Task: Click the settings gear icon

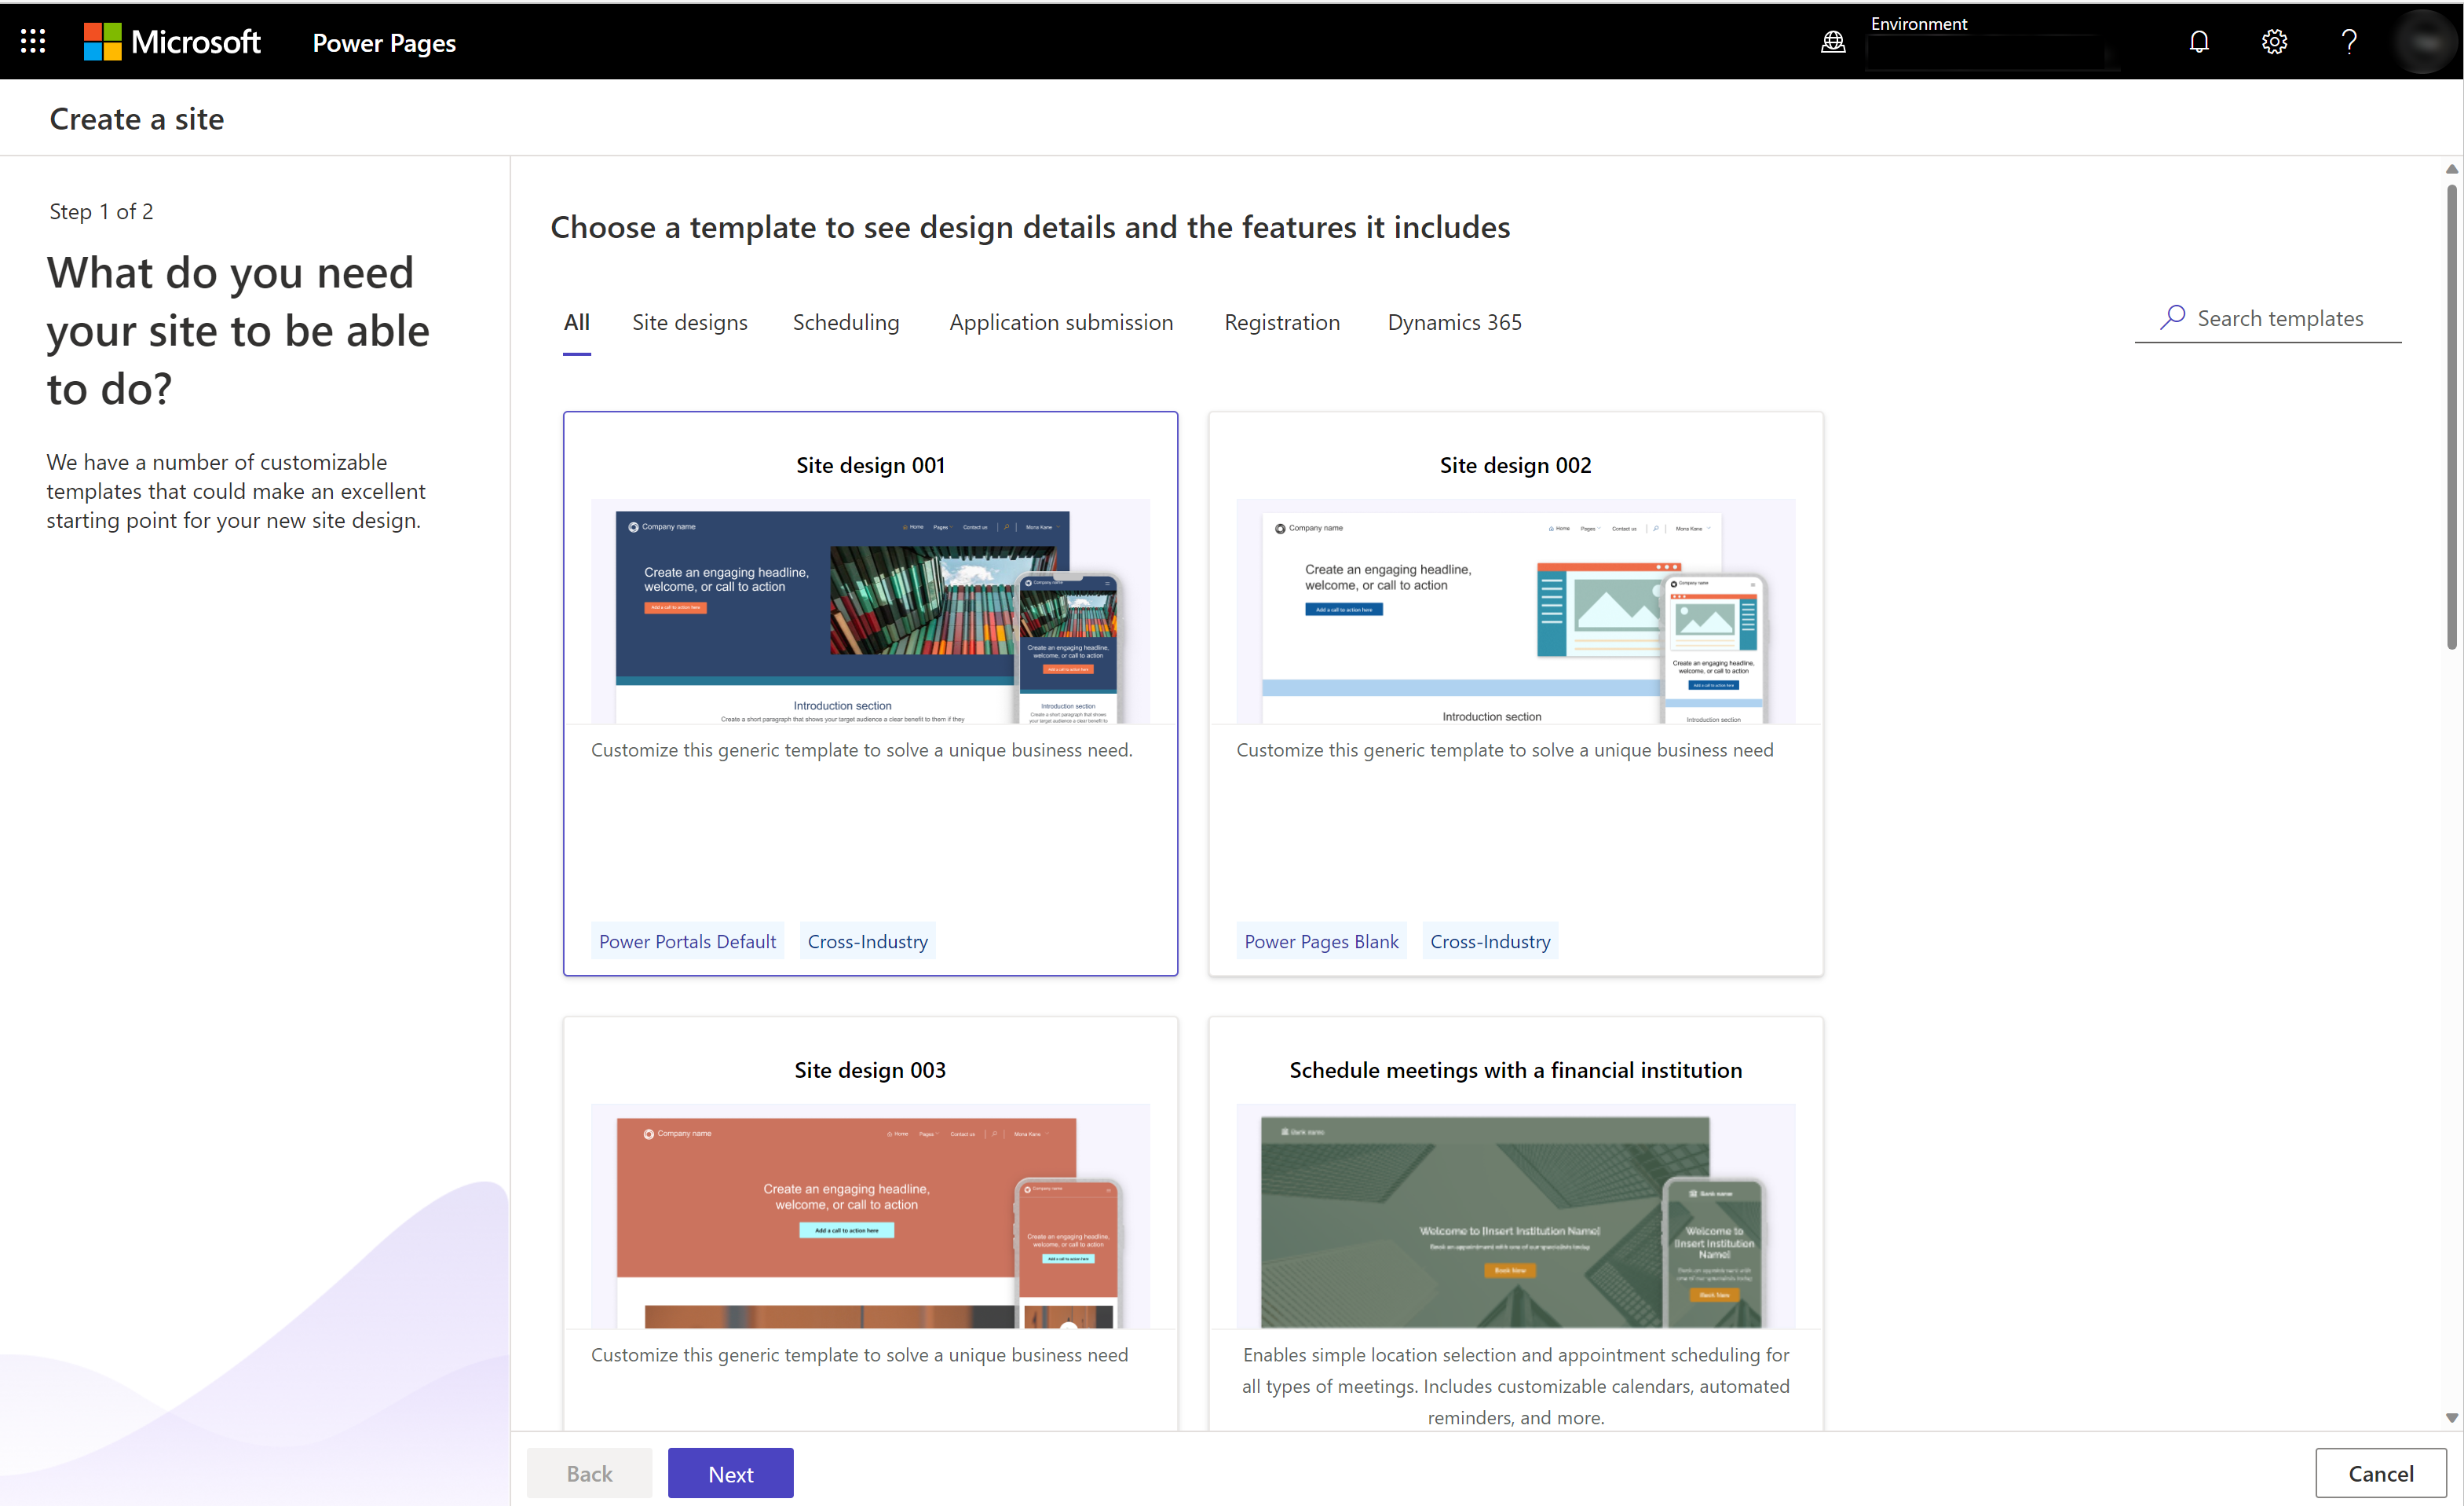Action: (2274, 42)
